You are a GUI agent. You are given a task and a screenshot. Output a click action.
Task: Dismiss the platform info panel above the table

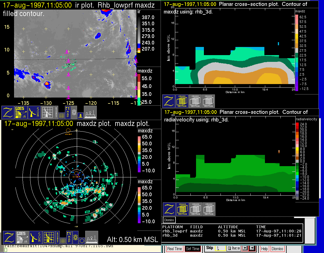tap(169, 220)
